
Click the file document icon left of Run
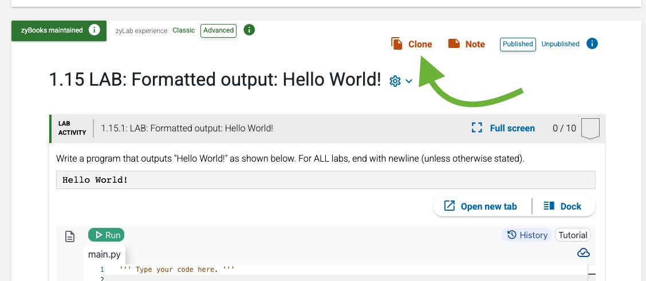pos(70,236)
